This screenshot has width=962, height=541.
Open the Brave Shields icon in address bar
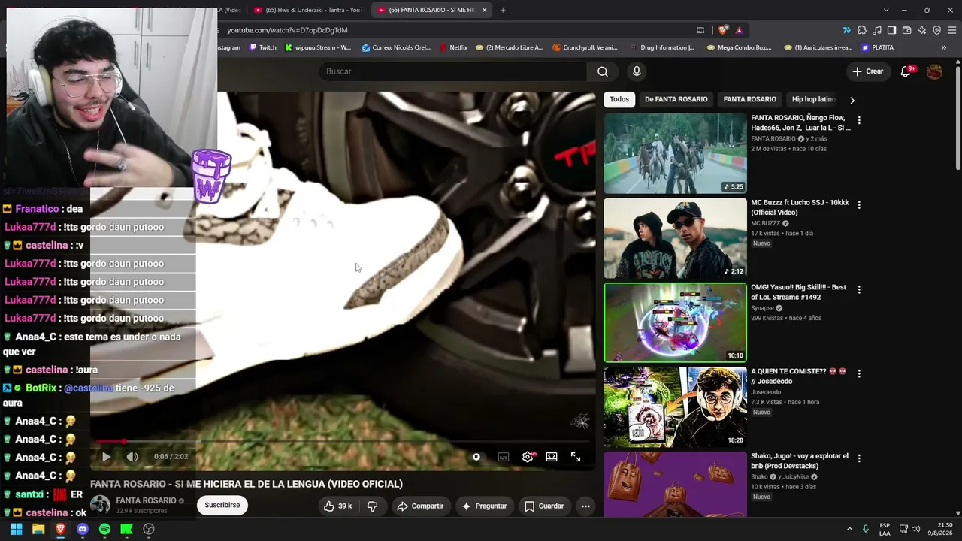[x=723, y=30]
